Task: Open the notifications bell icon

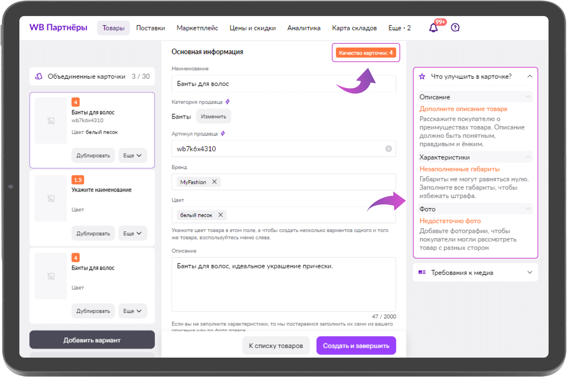Action: (433, 28)
